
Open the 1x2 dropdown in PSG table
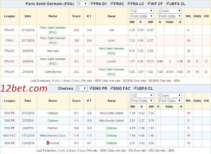(x=142, y=11)
